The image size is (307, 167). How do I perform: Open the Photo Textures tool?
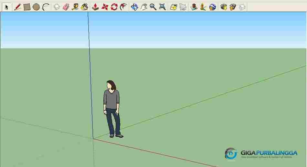pos(203,7)
